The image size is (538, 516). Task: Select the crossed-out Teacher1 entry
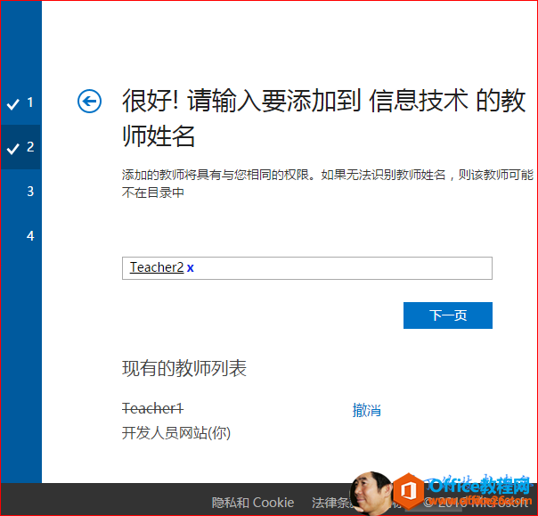point(152,408)
